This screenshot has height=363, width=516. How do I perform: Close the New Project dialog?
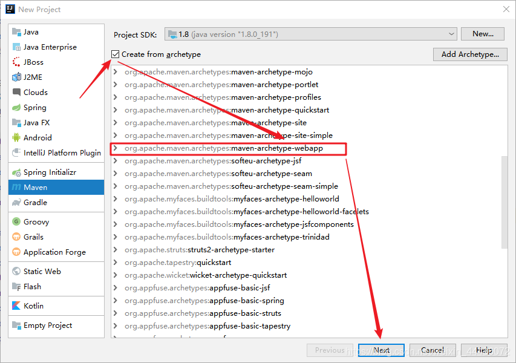506,9
